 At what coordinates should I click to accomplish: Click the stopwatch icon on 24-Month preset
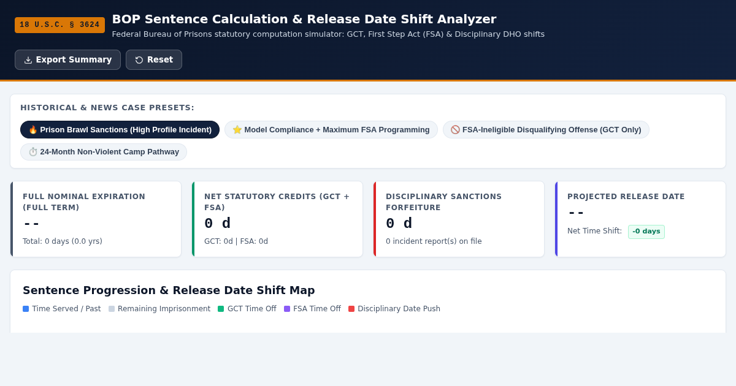tap(33, 152)
